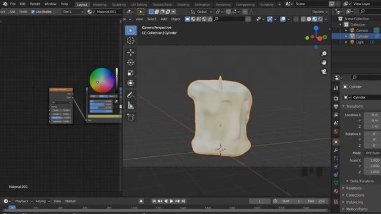
Task: Expand the Delta Transform panel
Action: coord(361,181)
